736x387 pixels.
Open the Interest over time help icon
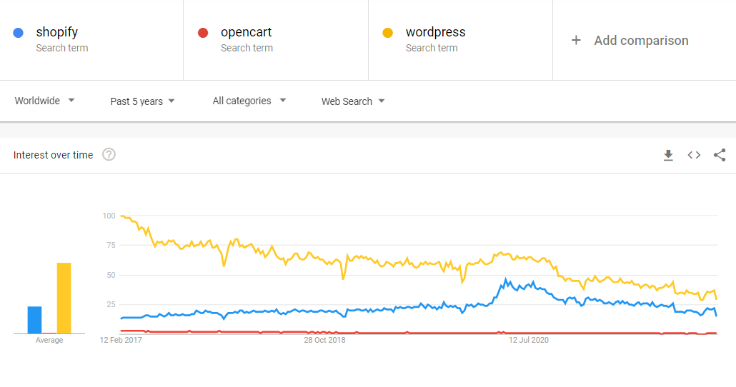(109, 154)
